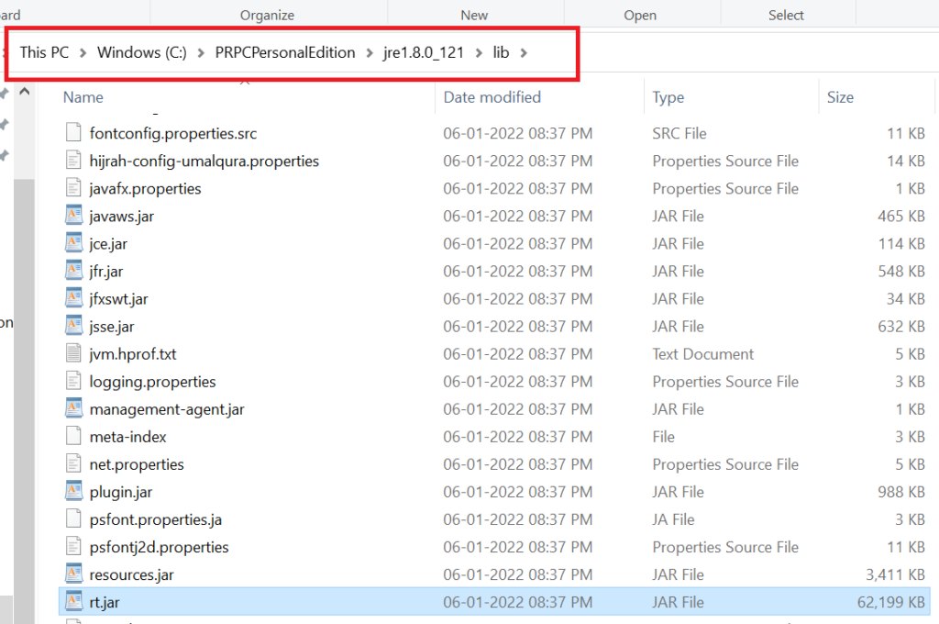Image resolution: width=939 pixels, height=624 pixels.
Task: Select the management-agent.jar icon
Action: point(73,408)
